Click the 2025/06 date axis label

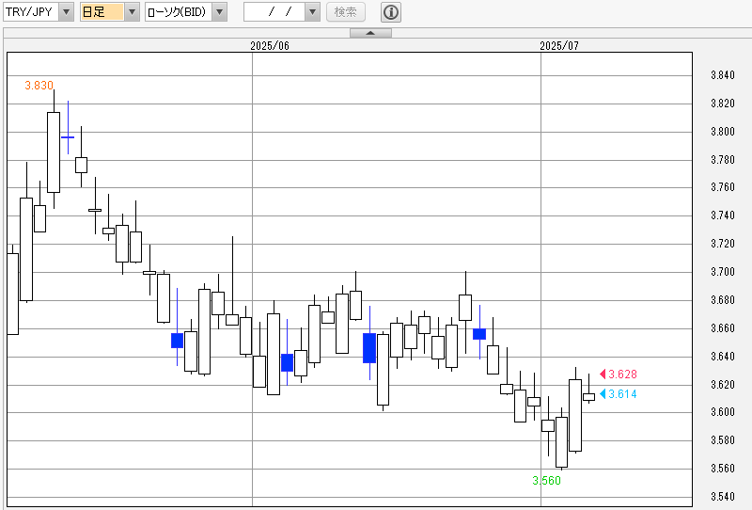270,45
